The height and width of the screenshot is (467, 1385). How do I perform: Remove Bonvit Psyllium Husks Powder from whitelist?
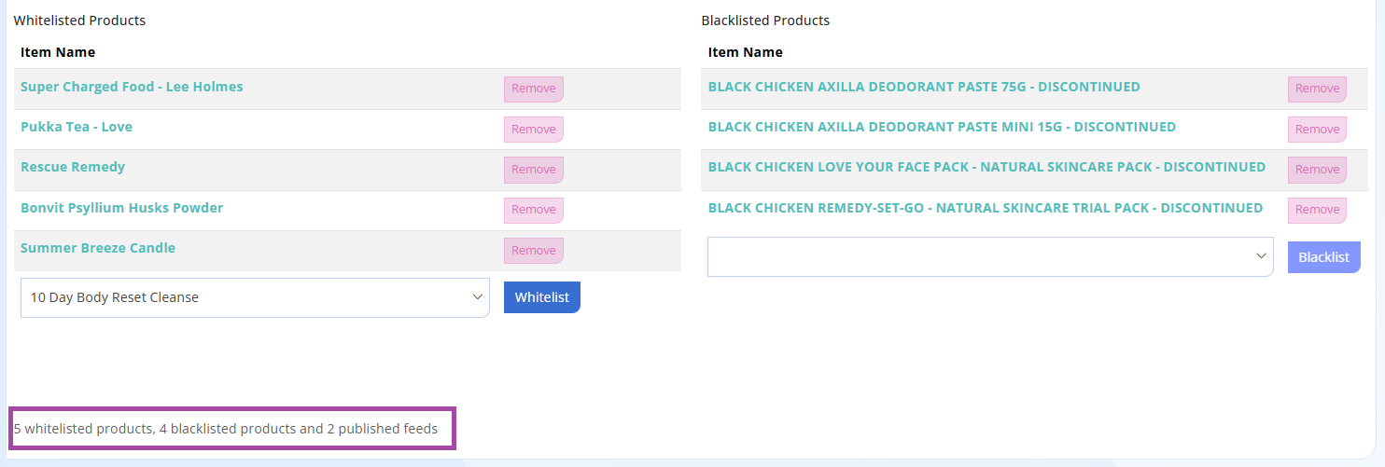pyautogui.click(x=534, y=210)
